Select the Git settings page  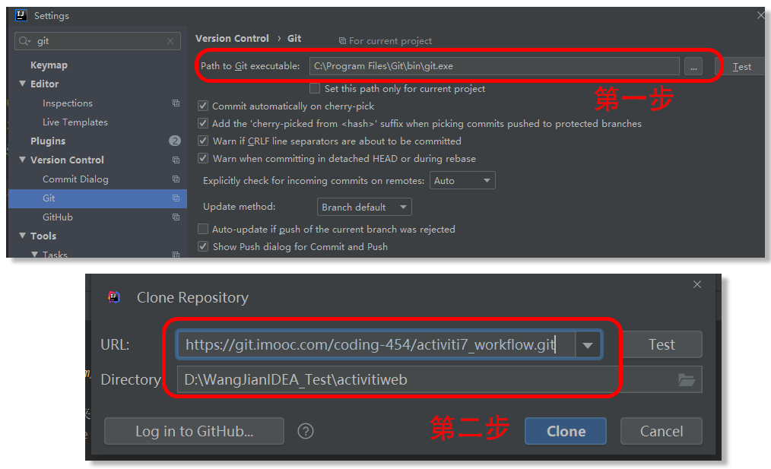(x=97, y=198)
